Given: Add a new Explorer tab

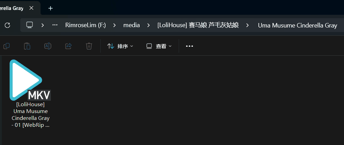Looking at the screenshot, I should click(x=51, y=8).
